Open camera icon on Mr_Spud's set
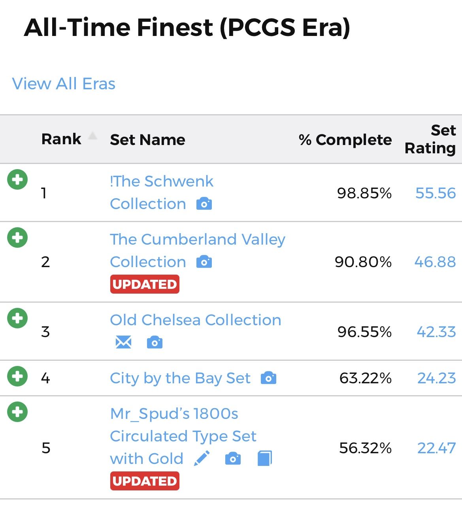This screenshot has height=507, width=462. point(233,459)
